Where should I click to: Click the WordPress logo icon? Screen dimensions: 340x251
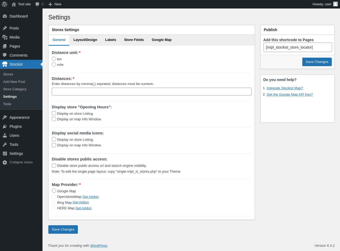pos(5,4)
